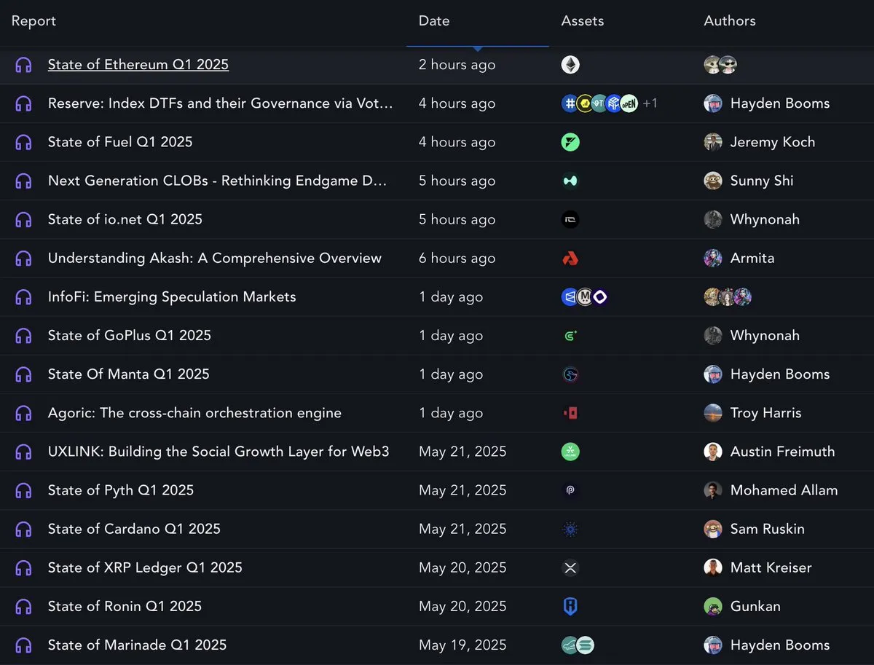
Task: Click headphone icon for Next Generation CLOBs report
Action: tap(23, 181)
